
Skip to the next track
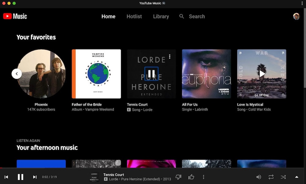(35, 177)
